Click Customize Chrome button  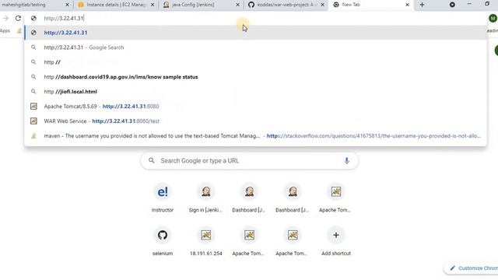pyautogui.click(x=472, y=268)
